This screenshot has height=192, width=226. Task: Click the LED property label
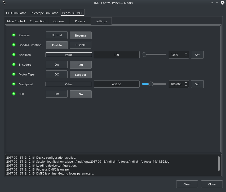[21, 94]
